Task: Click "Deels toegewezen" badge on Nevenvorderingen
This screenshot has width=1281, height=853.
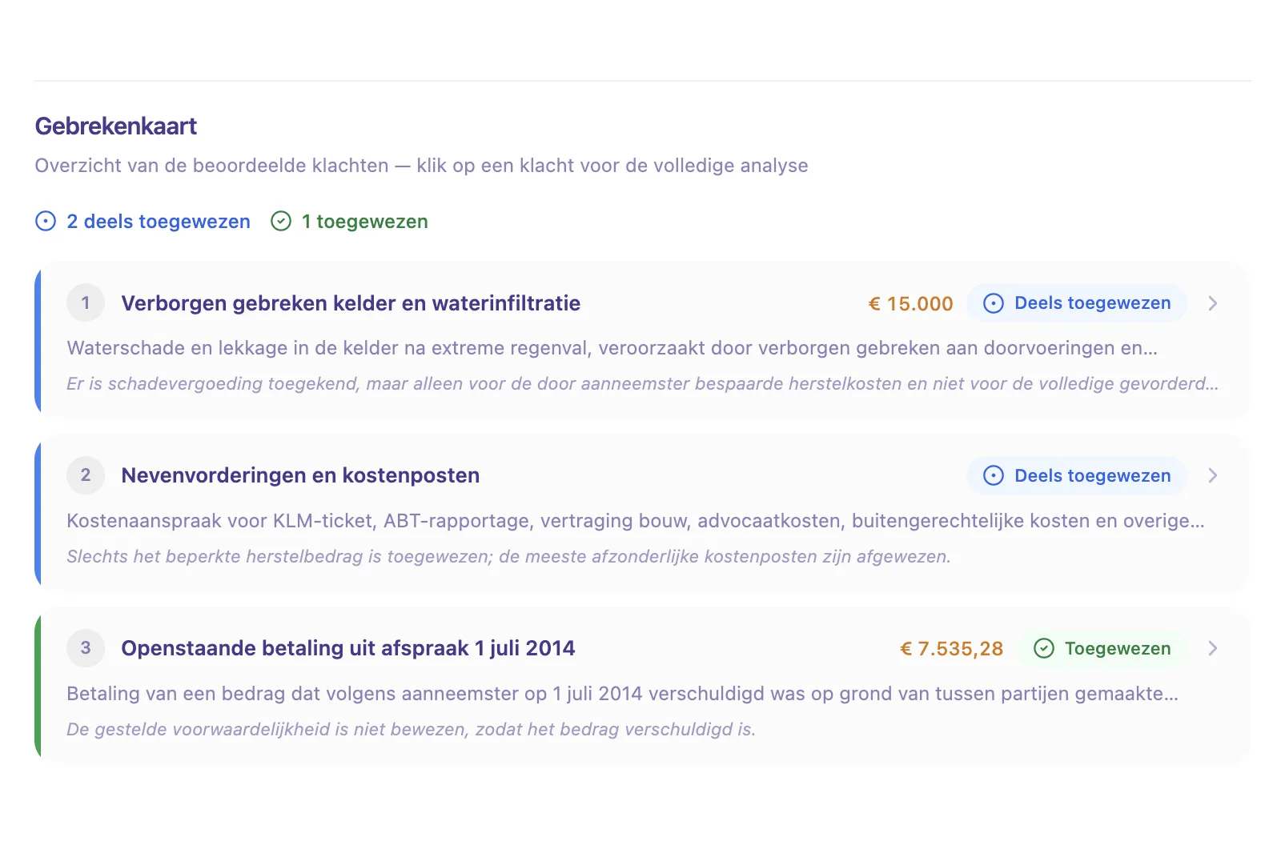Action: click(1077, 475)
